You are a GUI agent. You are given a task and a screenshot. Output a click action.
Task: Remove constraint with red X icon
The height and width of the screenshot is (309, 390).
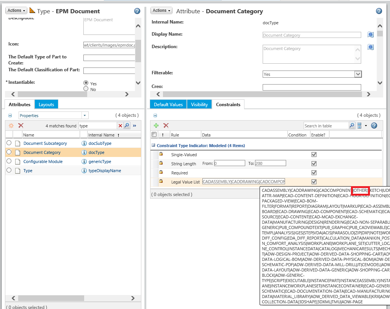tap(166, 125)
